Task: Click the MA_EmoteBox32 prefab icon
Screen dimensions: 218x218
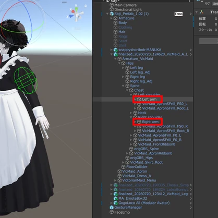Action: click(x=116, y=199)
